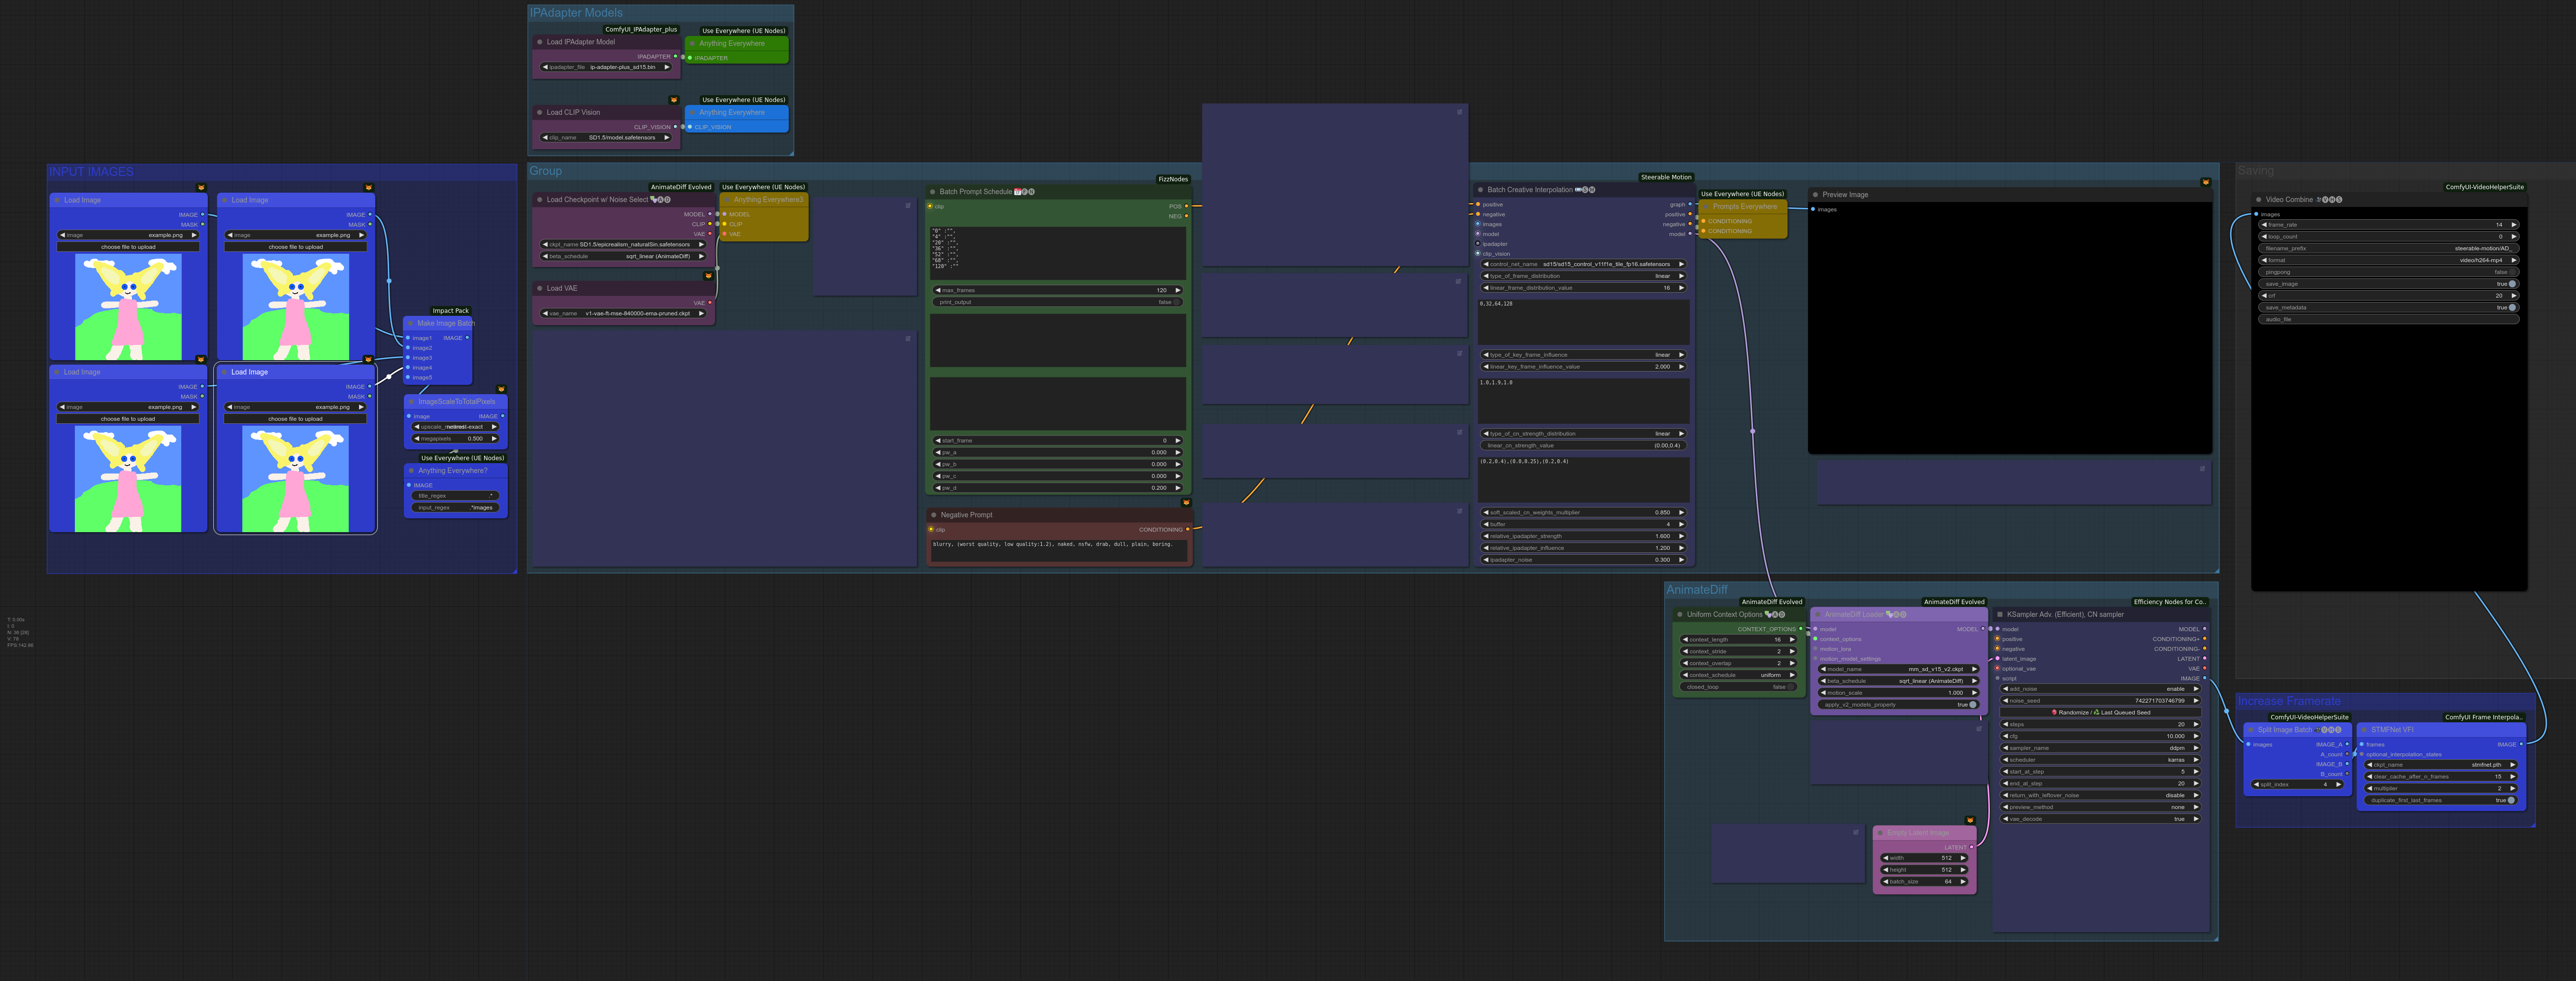Click the edit icon on note below Preview Image

coord(2201,469)
